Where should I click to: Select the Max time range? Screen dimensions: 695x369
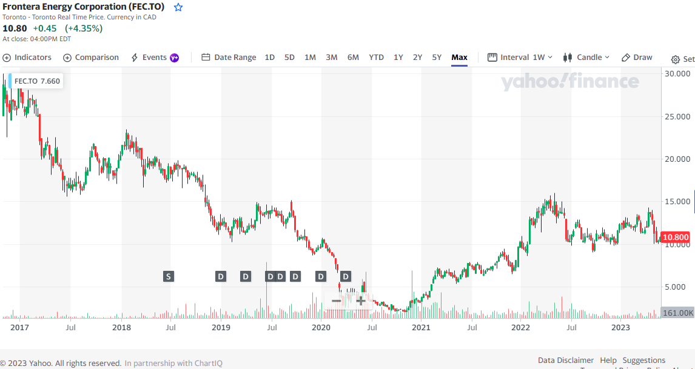pyautogui.click(x=459, y=57)
